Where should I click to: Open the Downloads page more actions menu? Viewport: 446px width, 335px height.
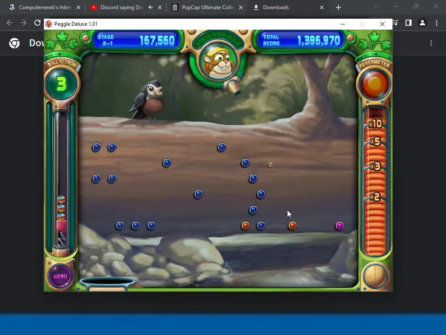[x=431, y=43]
